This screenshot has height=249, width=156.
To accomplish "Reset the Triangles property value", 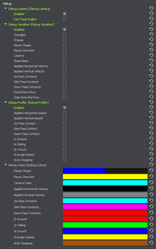I will point(151,34).
